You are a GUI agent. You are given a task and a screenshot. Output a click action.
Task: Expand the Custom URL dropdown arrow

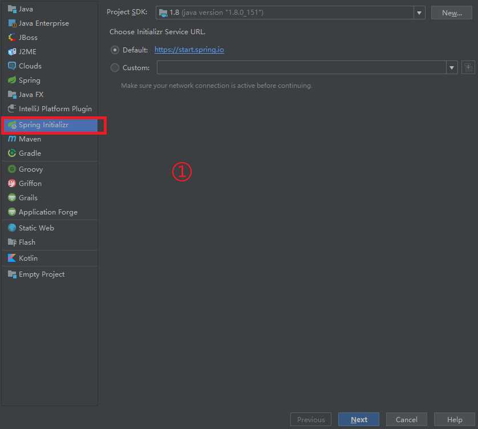coord(452,68)
